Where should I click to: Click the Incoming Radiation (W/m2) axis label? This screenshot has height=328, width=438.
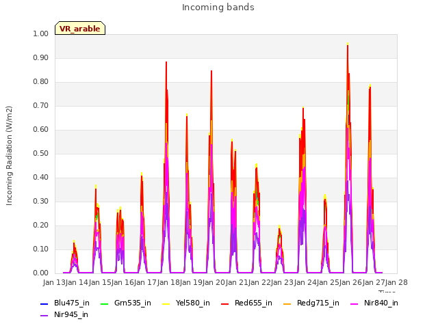(9, 156)
